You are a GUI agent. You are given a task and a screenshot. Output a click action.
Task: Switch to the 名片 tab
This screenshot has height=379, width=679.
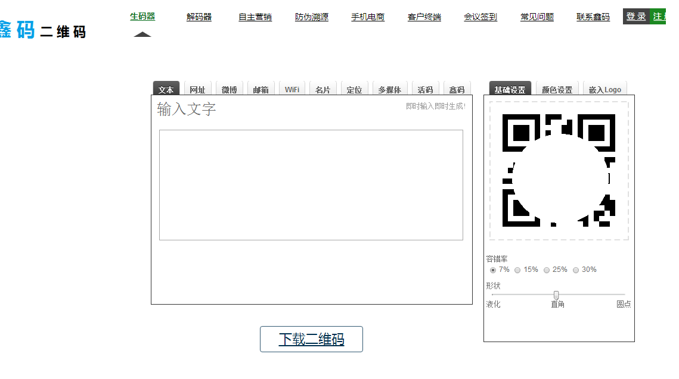(x=323, y=89)
